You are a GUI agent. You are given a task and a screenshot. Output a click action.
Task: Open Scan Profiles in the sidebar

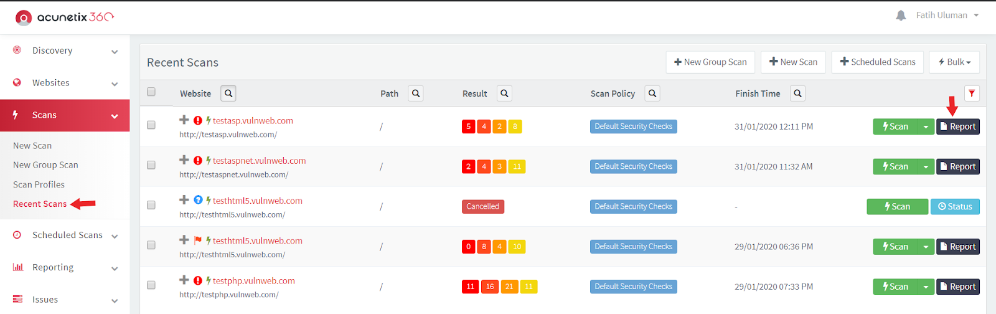point(39,184)
